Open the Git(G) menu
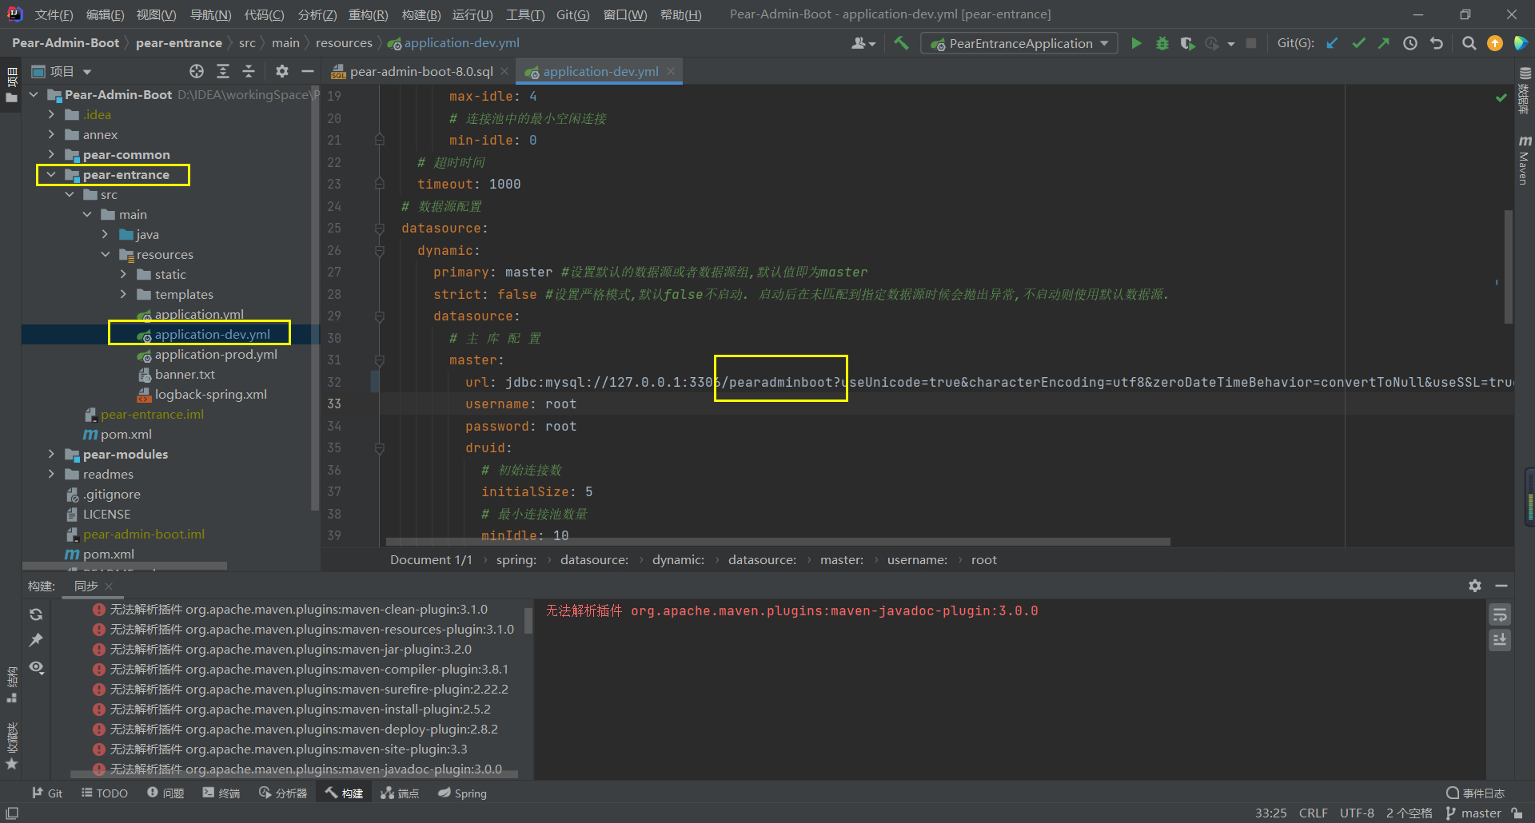Image resolution: width=1535 pixels, height=823 pixels. tap(572, 14)
